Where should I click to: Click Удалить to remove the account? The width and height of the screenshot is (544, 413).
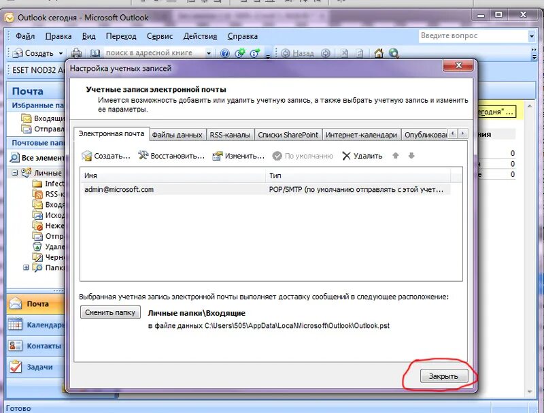click(x=362, y=156)
